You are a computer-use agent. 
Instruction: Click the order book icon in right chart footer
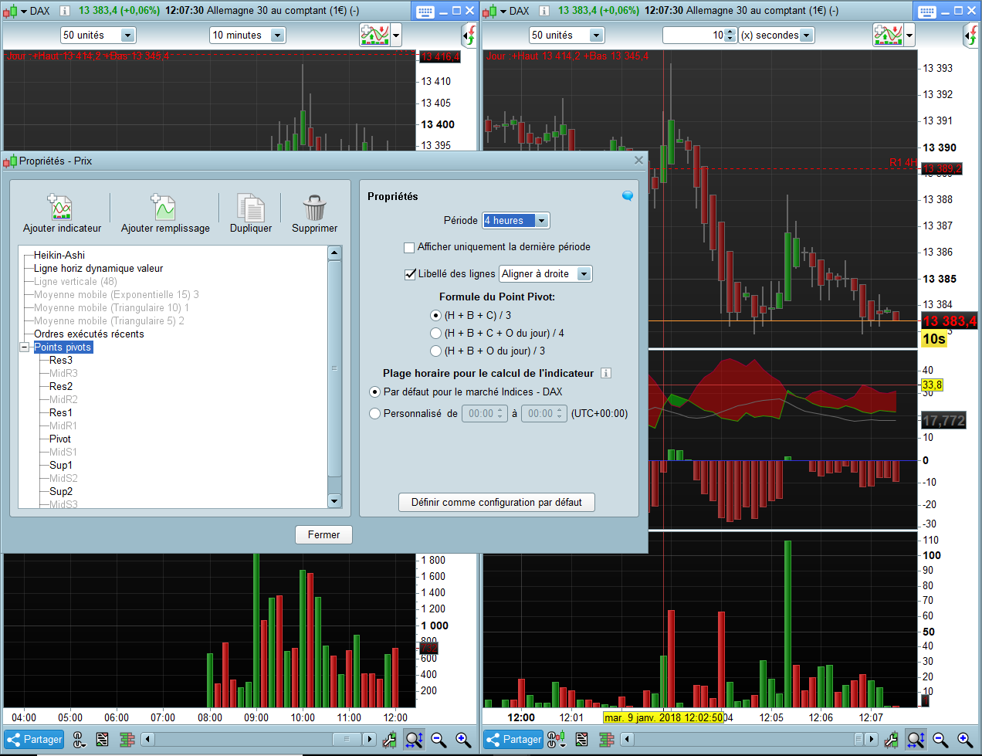tap(607, 740)
